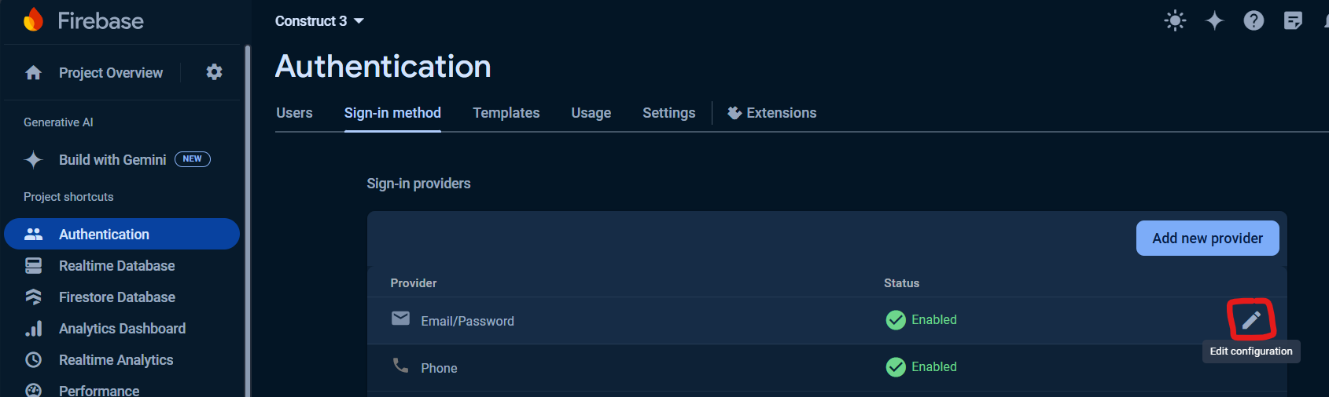Open Build with Gemini
The height and width of the screenshot is (397, 1329).
pyautogui.click(x=112, y=160)
